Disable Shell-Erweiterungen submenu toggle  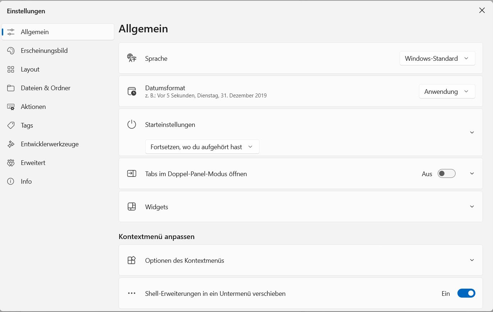466,293
